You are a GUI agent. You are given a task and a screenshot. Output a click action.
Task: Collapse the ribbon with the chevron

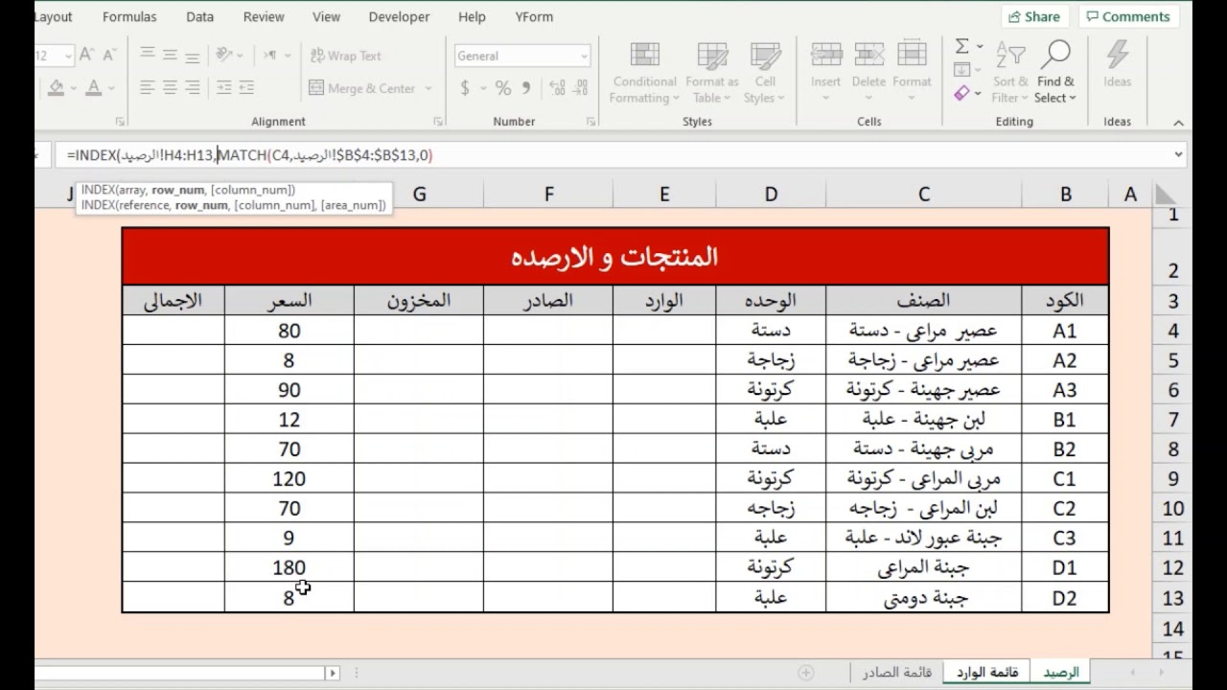1178,122
